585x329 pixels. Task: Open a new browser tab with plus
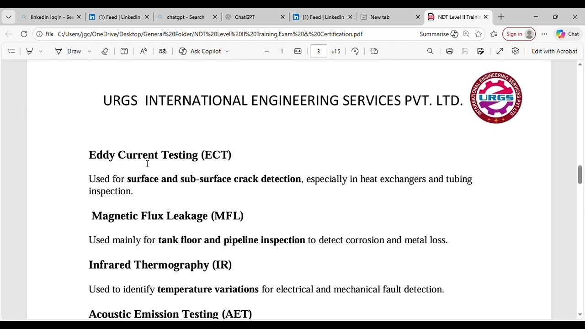click(x=501, y=17)
